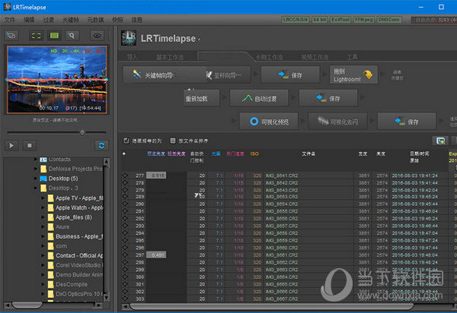Switch to the 基本工作流 tab

click(170, 57)
